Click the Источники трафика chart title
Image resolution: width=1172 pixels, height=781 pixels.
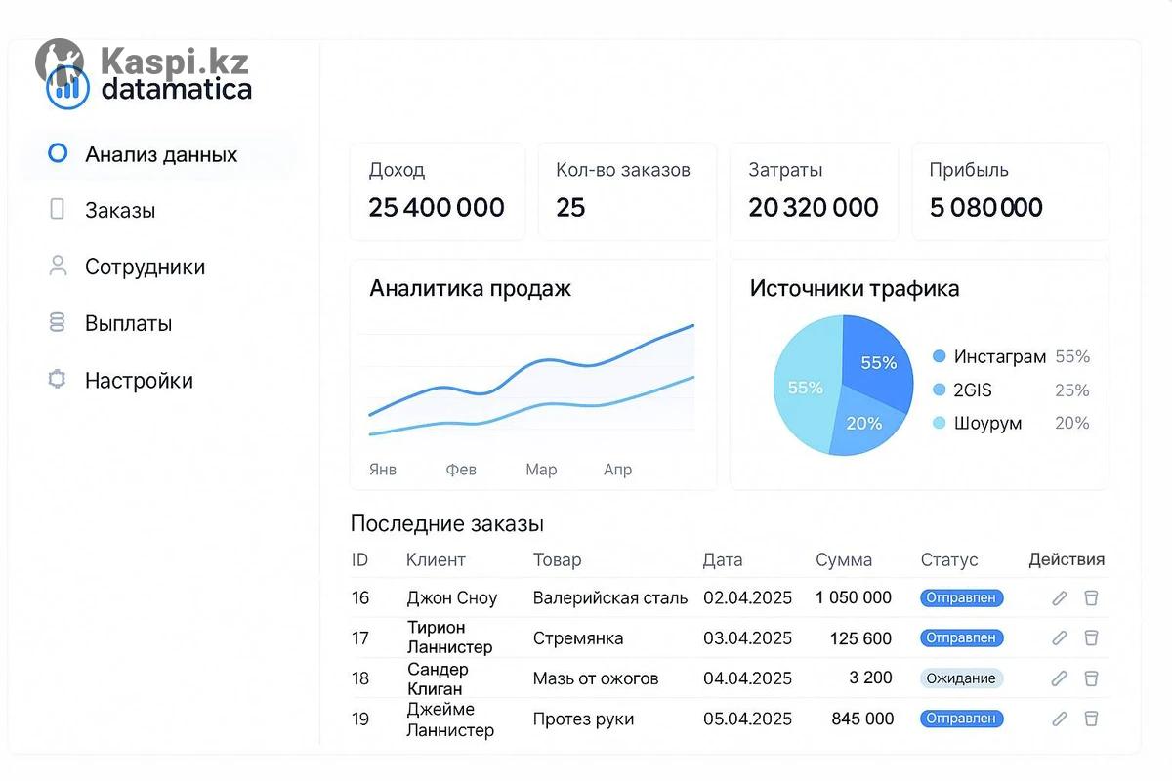[855, 288]
